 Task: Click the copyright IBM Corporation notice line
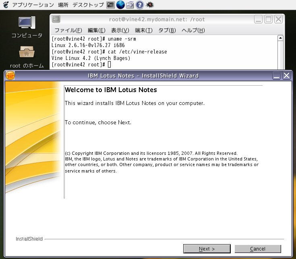[x=151, y=153]
